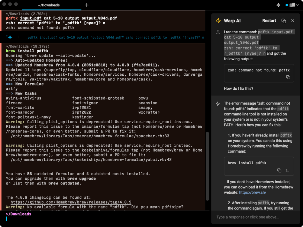Open a new terminal tab with plus
Viewport: 303px width, 227px height.
click(x=87, y=5)
